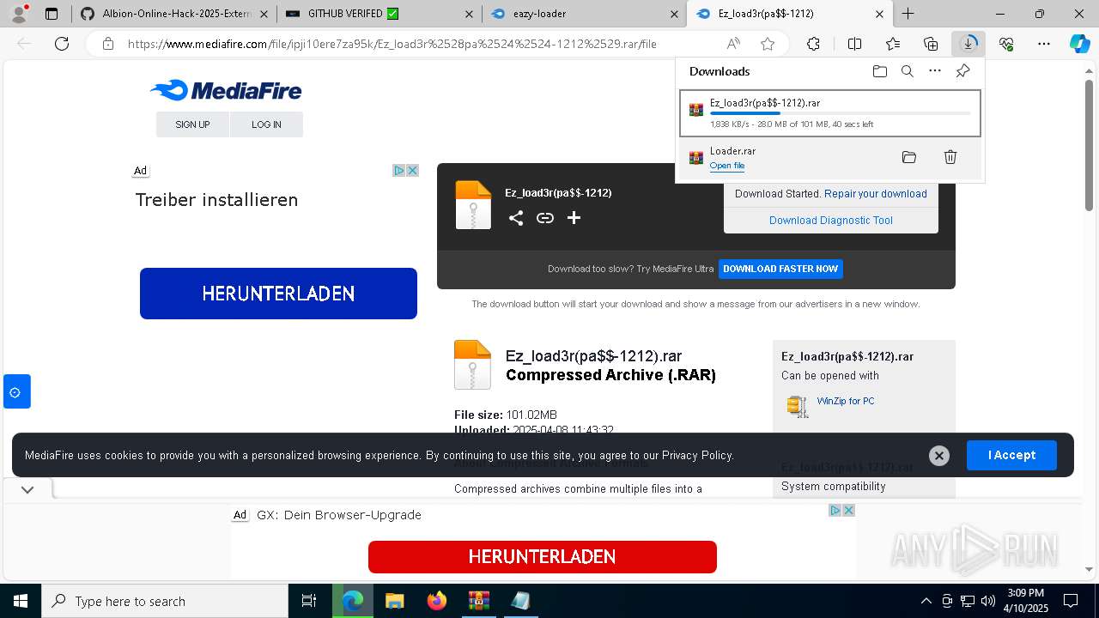The image size is (1099, 618).
Task: Click DOWNLOAD FASTER NOW button
Action: point(780,269)
